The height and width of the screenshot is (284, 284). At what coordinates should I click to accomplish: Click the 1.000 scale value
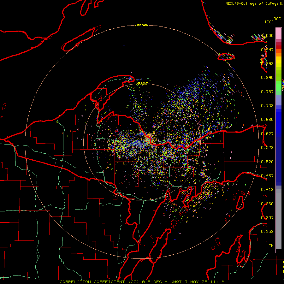267,35
